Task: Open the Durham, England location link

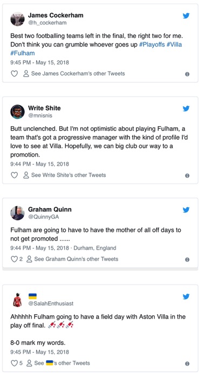Action: [95, 248]
